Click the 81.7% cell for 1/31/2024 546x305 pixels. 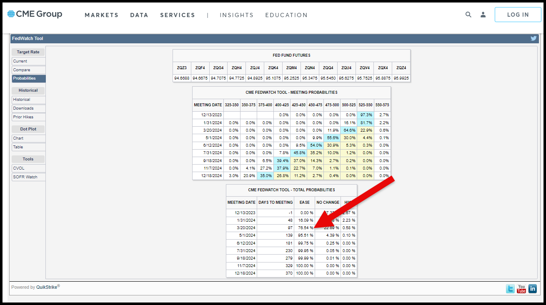(366, 122)
